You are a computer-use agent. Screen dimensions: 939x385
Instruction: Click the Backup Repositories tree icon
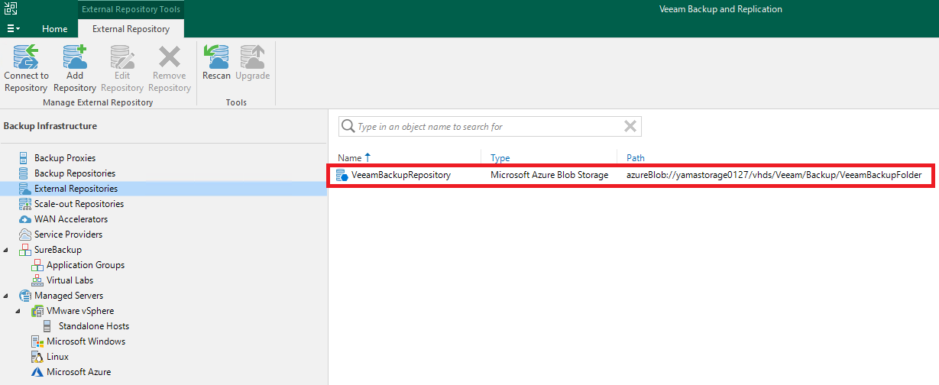coord(24,173)
